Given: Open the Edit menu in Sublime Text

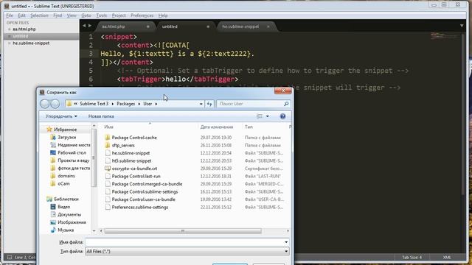Looking at the screenshot, I should point(21,15).
